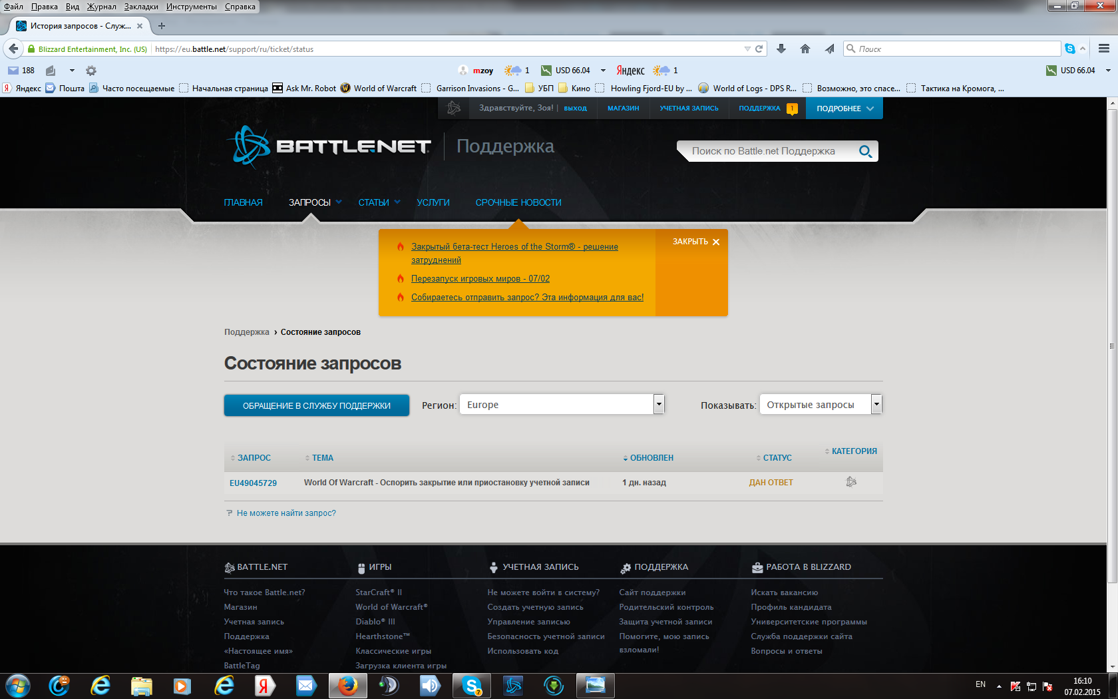This screenshot has width=1118, height=699.
Task: Click Не можете найти запрос? link
Action: click(286, 513)
